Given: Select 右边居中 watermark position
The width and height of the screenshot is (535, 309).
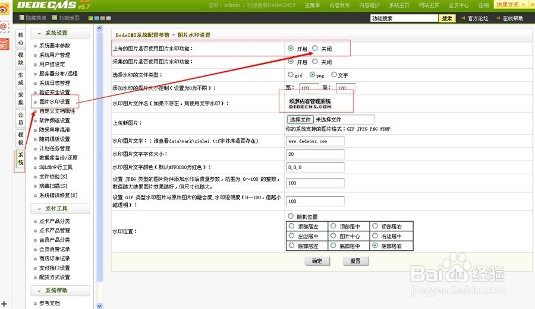Looking at the screenshot, I should 375,236.
